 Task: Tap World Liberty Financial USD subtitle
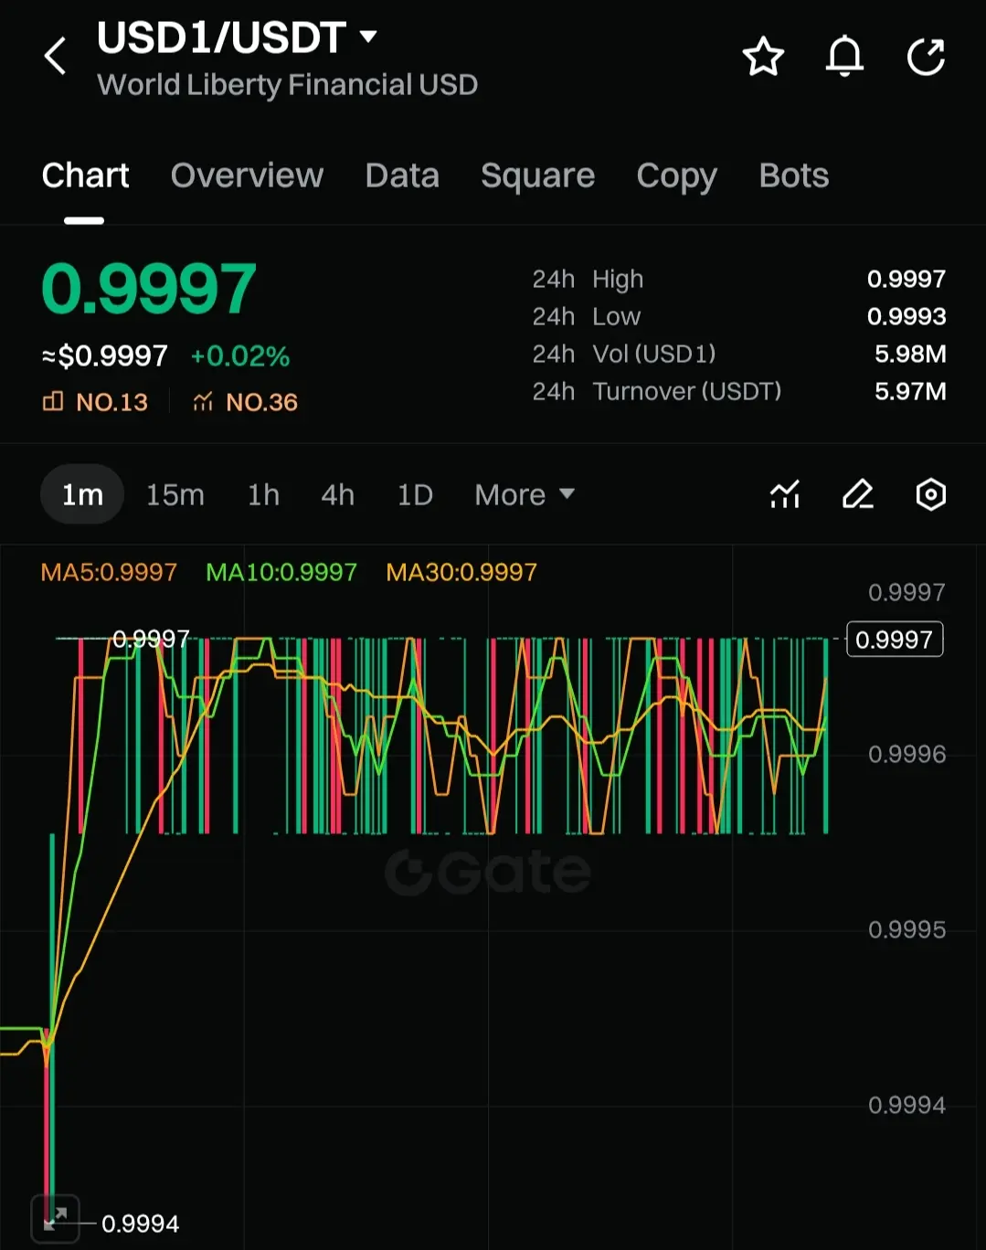point(288,85)
